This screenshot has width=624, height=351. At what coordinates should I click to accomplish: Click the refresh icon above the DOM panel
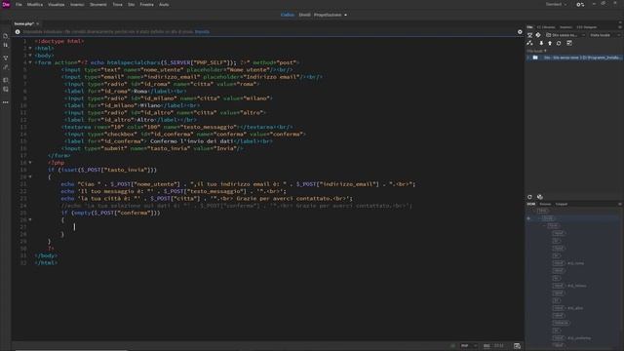tap(529, 197)
